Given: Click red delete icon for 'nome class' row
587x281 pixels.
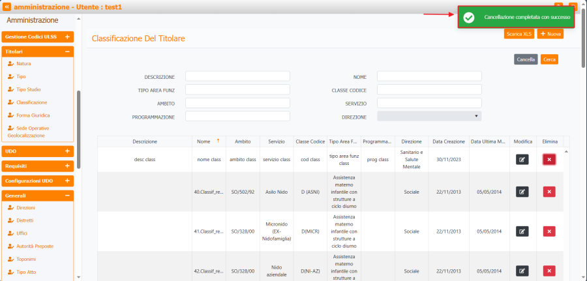Looking at the screenshot, I should click(549, 160).
